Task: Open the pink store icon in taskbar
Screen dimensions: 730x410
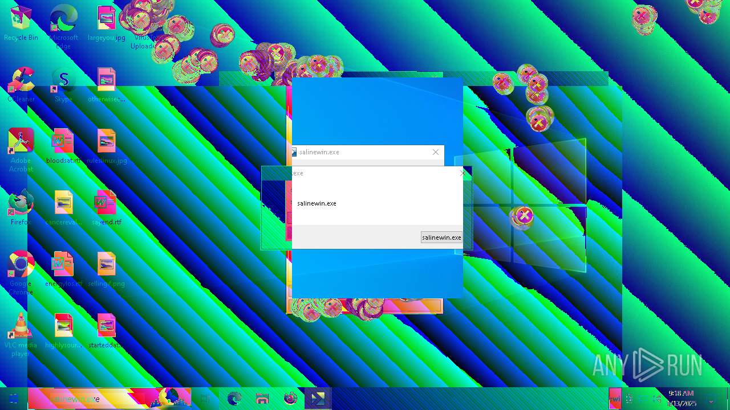Action: point(262,399)
